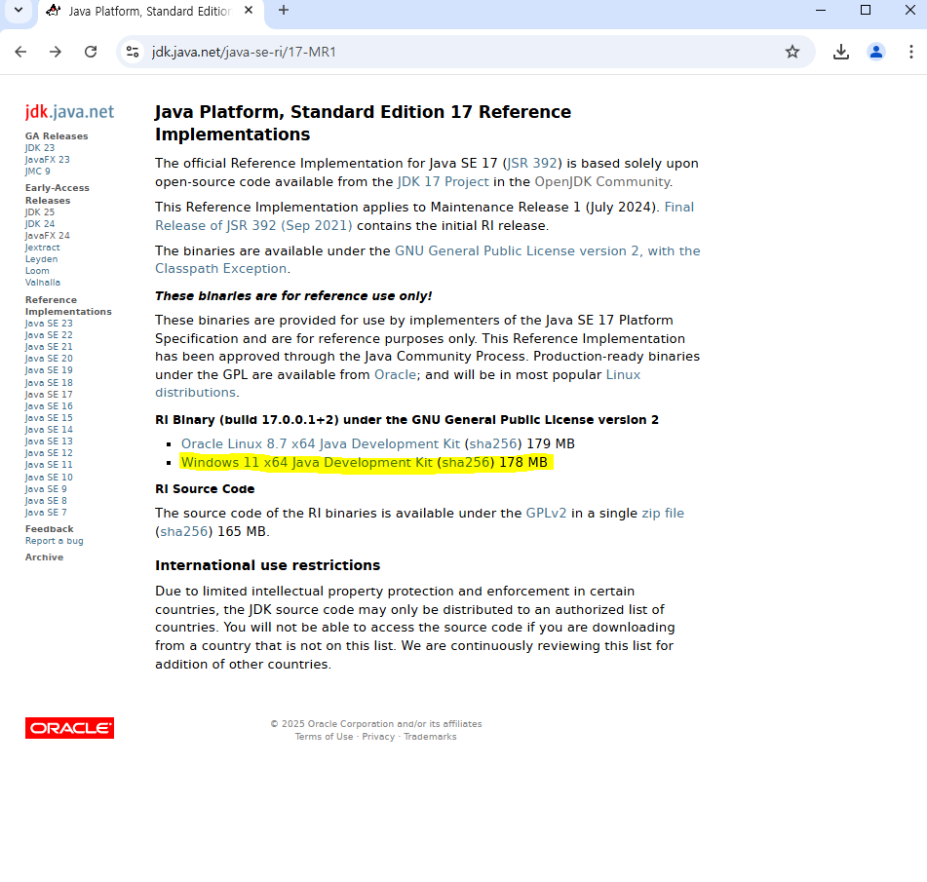Expand the tab search dropdown
The image size is (927, 882).
19,10
